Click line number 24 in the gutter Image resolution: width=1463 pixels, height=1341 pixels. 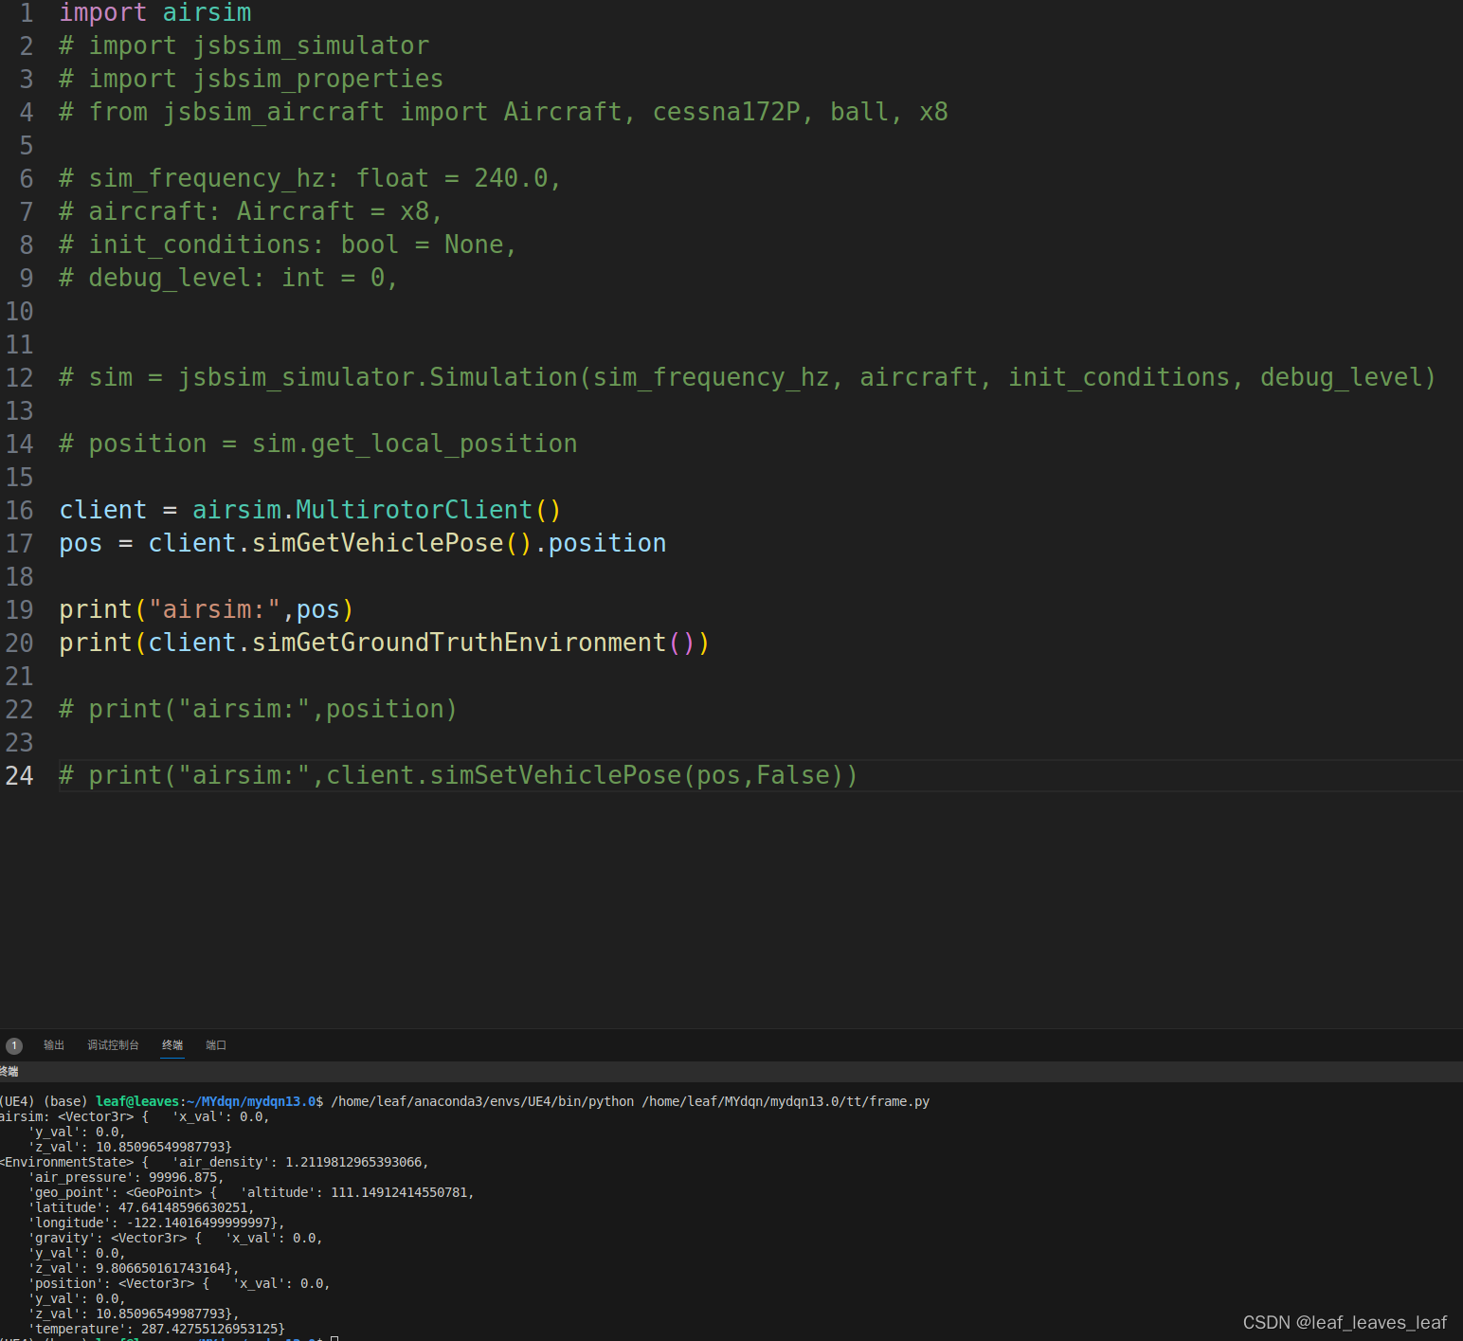click(19, 775)
